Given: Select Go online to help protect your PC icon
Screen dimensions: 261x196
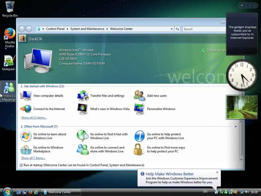Looking at the screenshot, I should (x=139, y=136).
